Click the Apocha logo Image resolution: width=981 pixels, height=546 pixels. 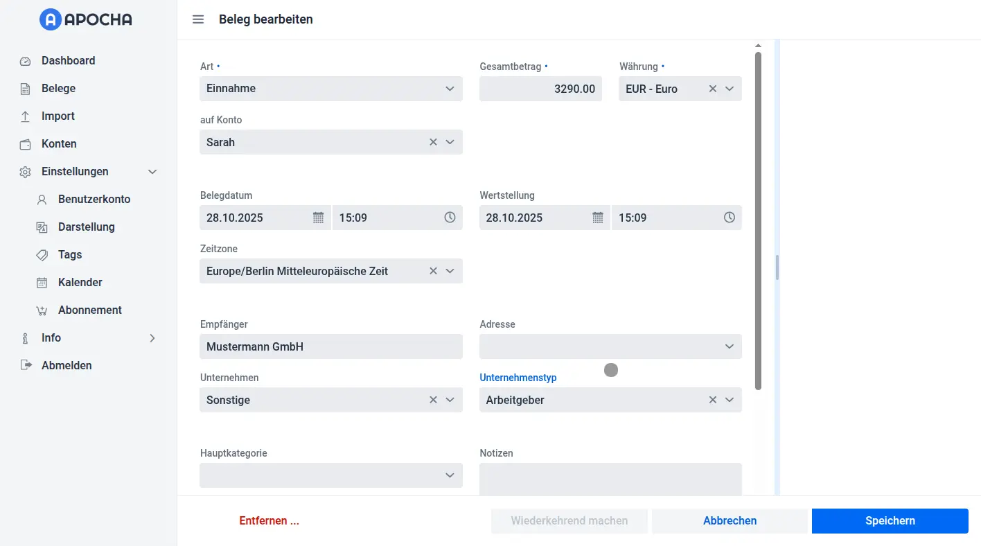(x=86, y=19)
